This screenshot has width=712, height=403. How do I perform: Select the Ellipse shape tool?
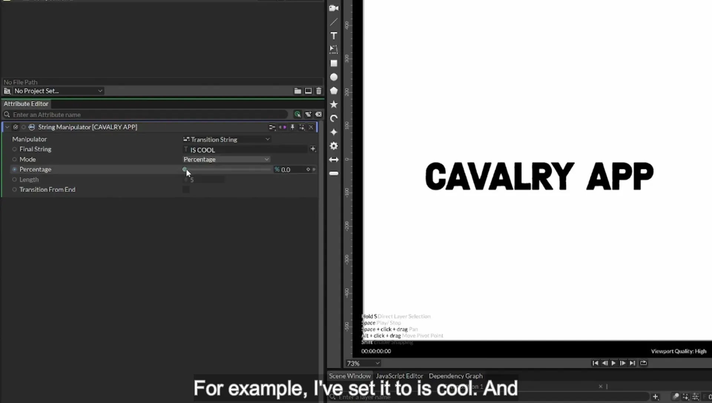[x=334, y=77]
